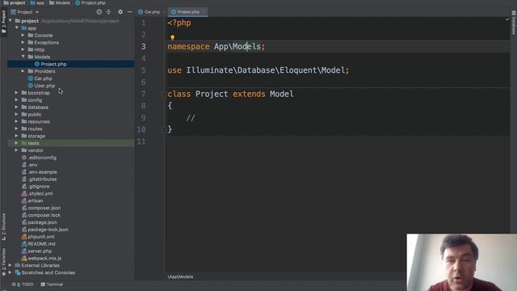The image size is (517, 291).
Task: Expand the resources folder
Action: pyautogui.click(x=16, y=121)
